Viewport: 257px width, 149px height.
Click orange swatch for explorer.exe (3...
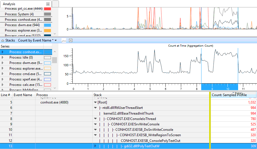[48, 30]
